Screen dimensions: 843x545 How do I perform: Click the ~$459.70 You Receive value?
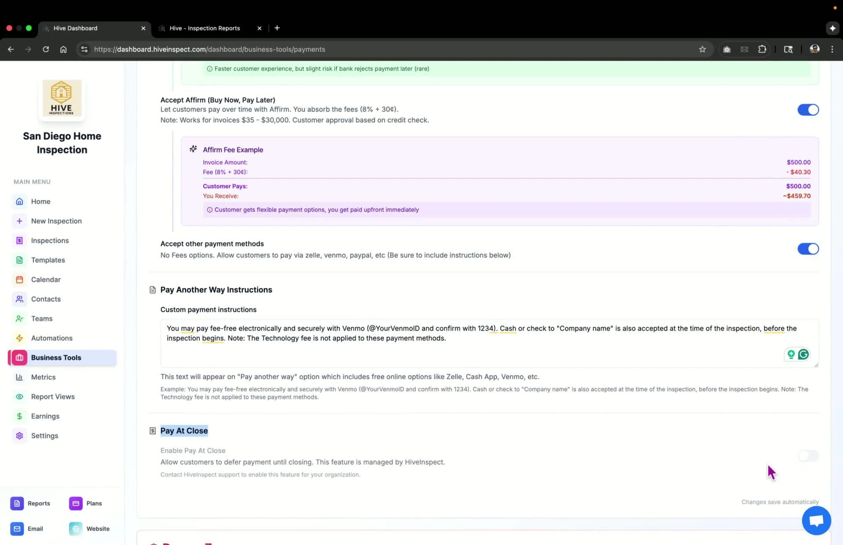796,196
